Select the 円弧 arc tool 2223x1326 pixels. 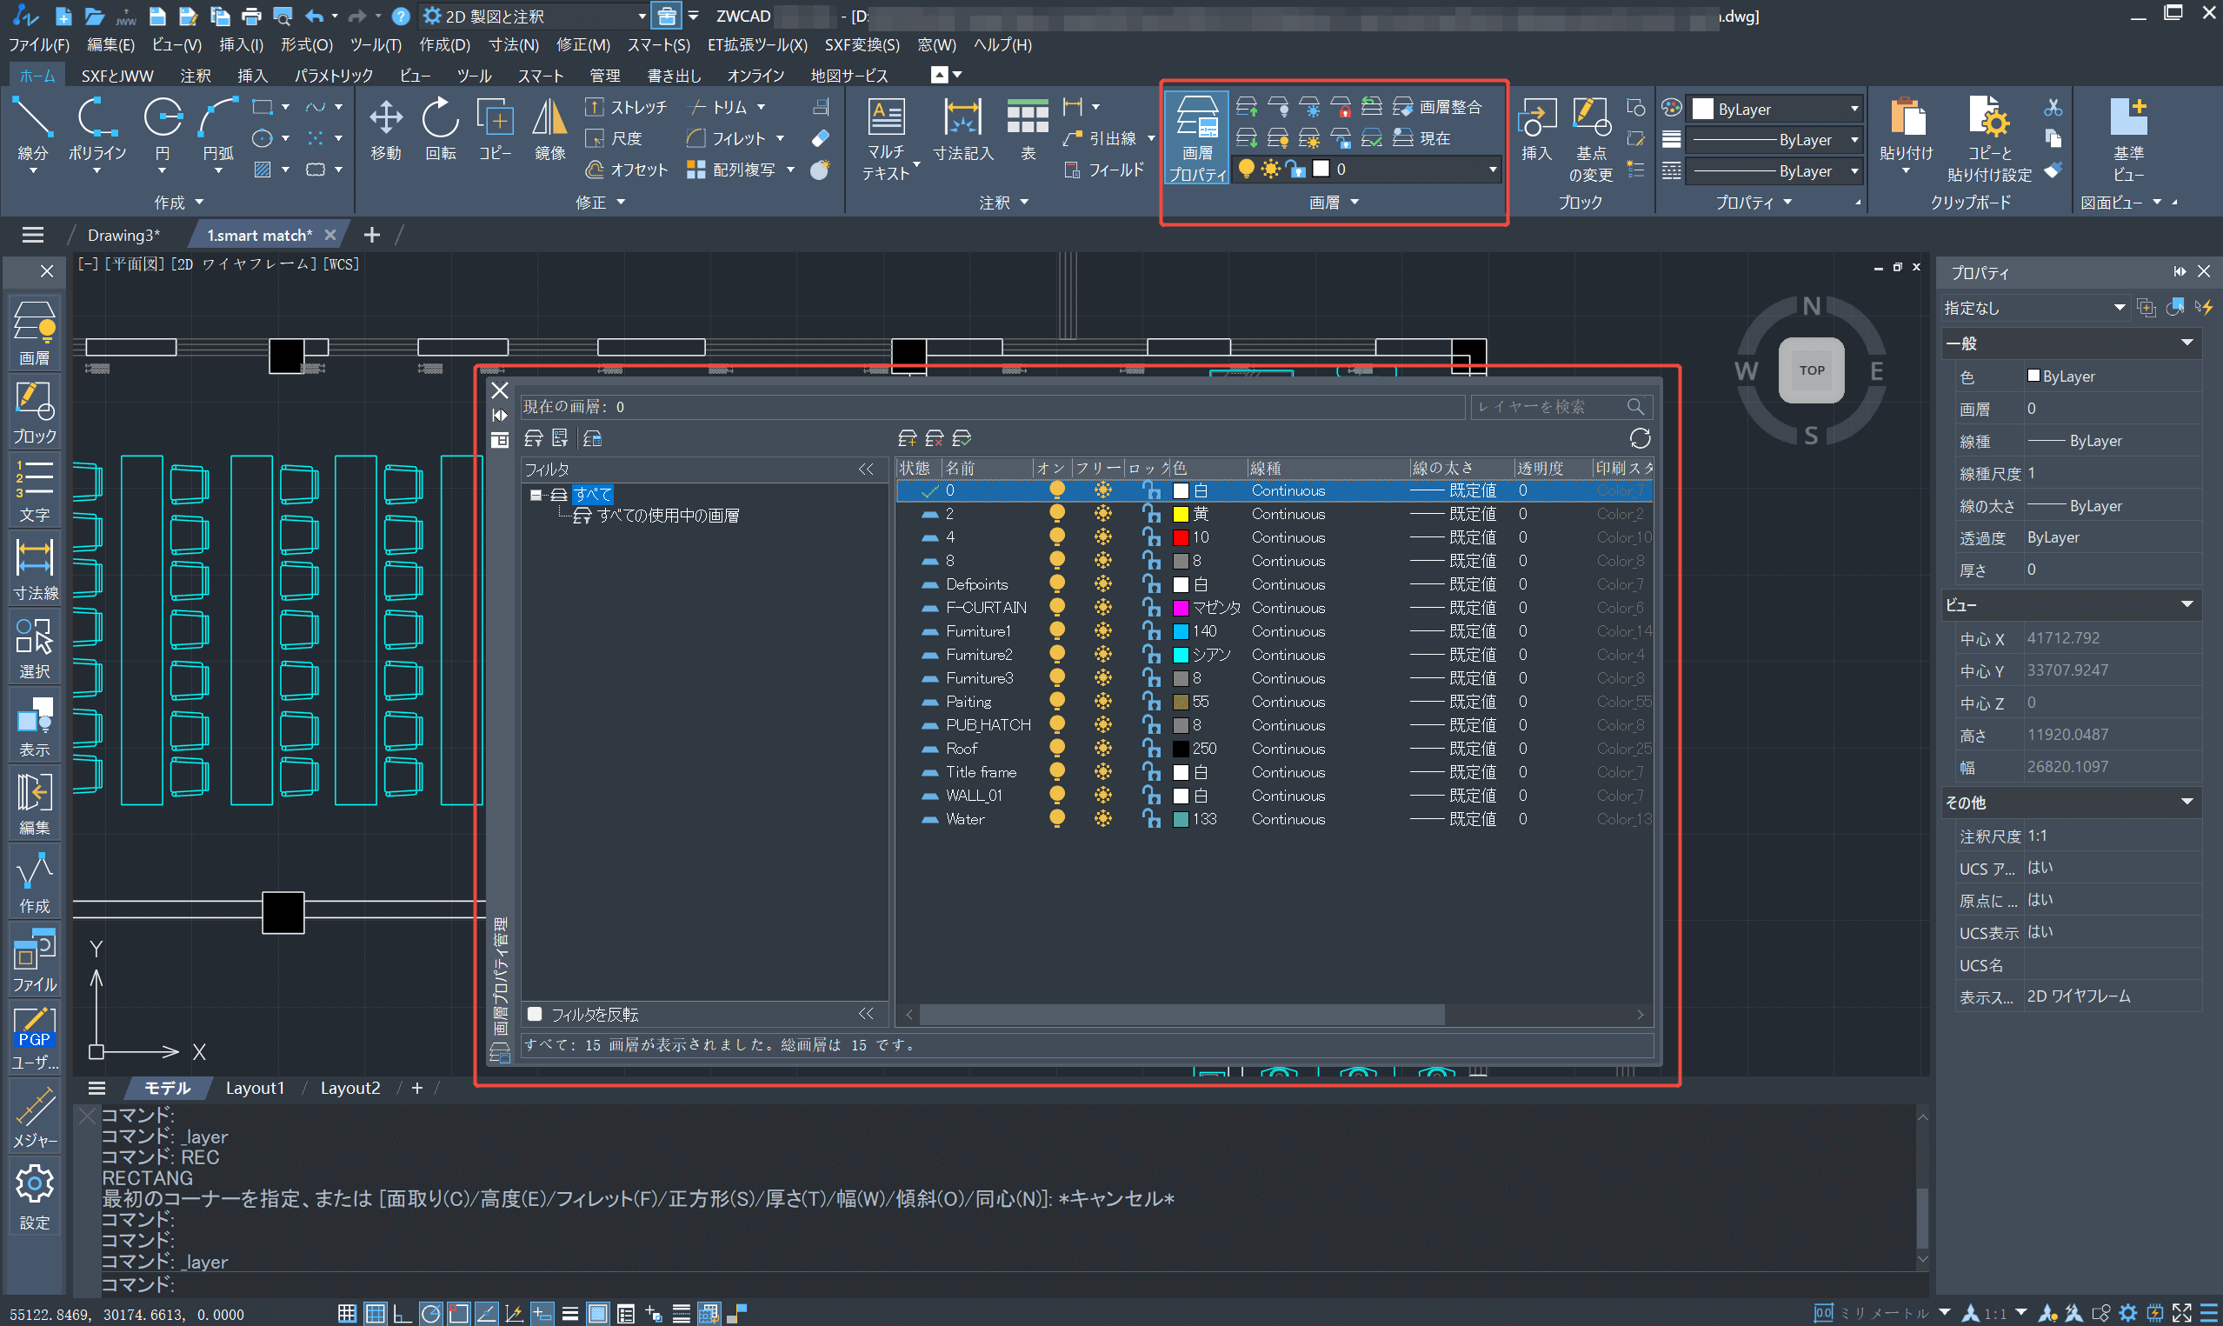click(218, 130)
